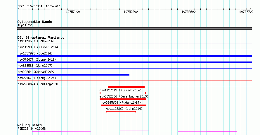Click the blue bar of nsv1057995
The width and height of the screenshot is (260, 135).
coord(134,56)
